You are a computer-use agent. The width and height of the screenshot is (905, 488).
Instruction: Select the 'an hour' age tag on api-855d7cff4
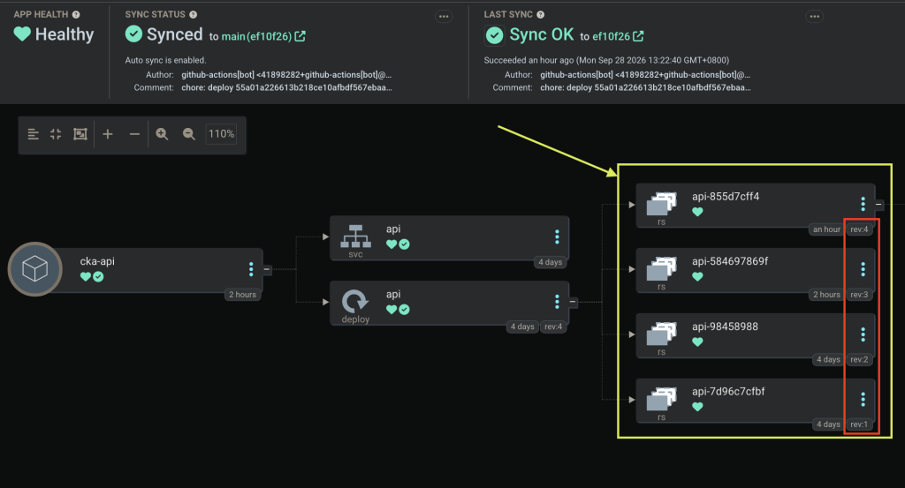pos(826,229)
